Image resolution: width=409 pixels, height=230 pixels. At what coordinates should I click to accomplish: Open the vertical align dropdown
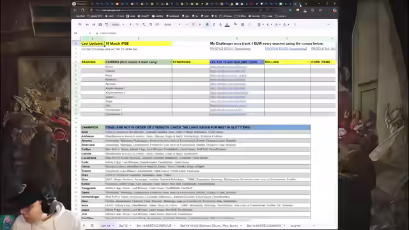click(268, 24)
